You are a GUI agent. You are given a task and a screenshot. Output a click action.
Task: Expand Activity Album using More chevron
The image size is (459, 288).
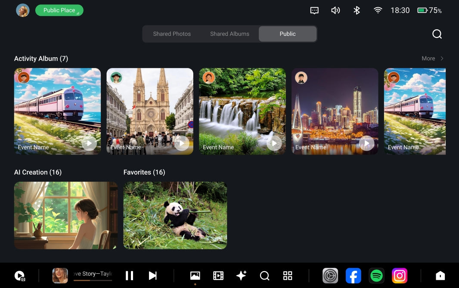click(x=442, y=59)
